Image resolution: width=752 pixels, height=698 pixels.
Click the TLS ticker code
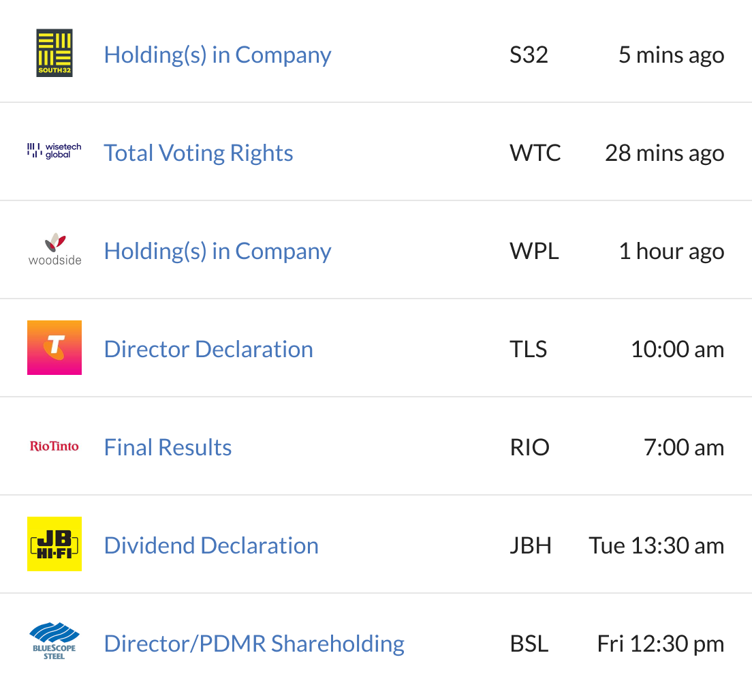(x=528, y=349)
